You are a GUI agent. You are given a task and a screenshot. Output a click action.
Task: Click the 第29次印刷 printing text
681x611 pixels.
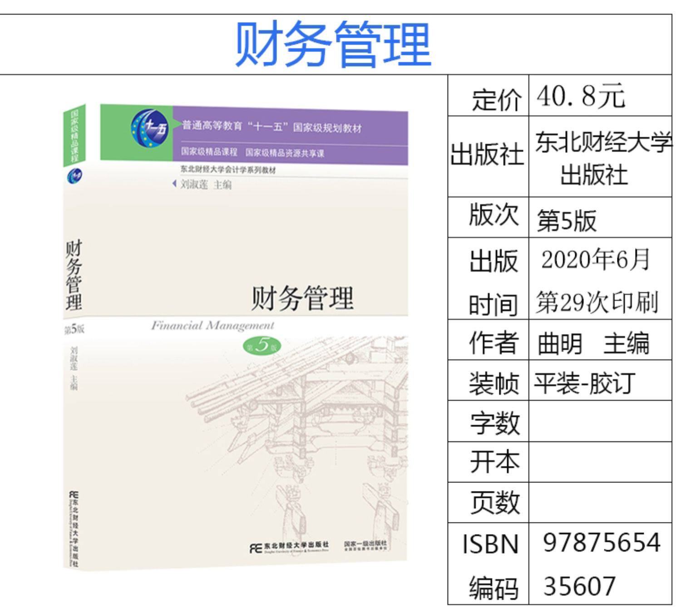(x=597, y=302)
